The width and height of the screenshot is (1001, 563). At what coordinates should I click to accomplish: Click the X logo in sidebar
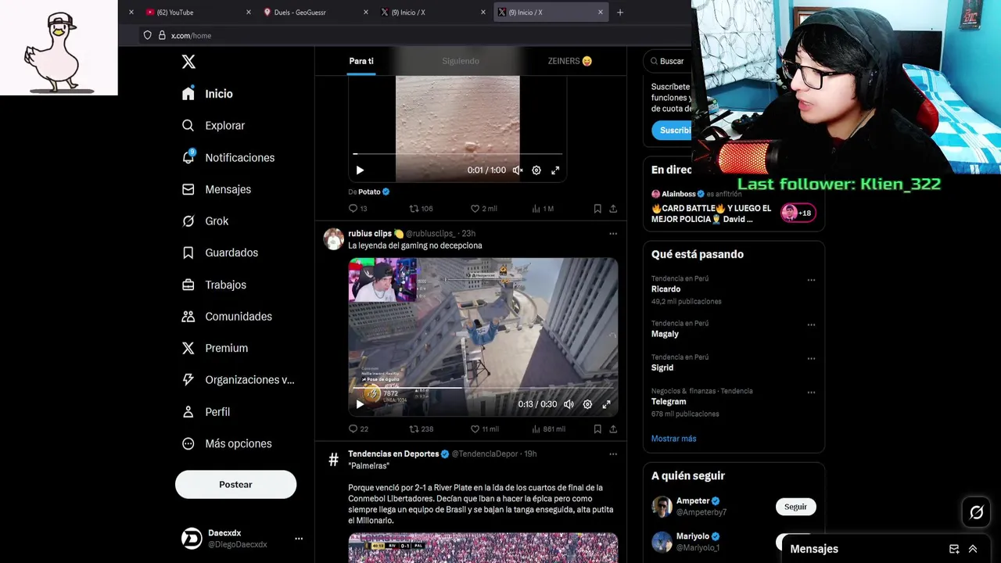pyautogui.click(x=188, y=62)
